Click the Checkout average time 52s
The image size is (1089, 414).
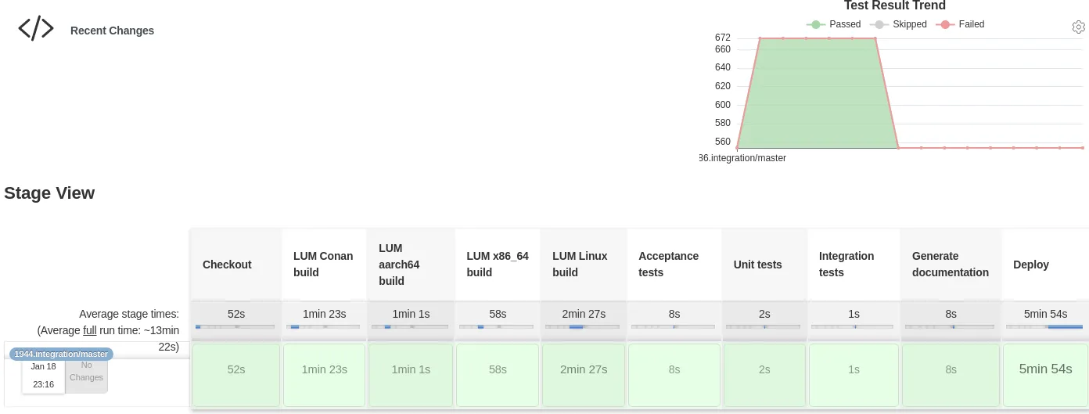coord(236,314)
